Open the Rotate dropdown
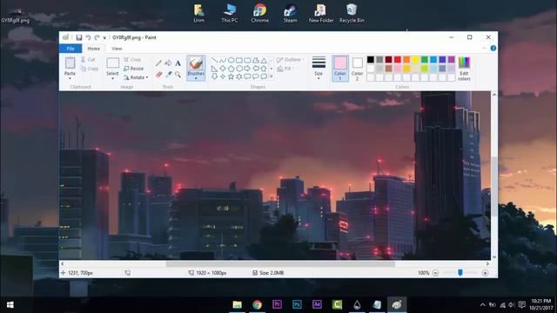Screen dimensions: 557x313 tap(136, 77)
